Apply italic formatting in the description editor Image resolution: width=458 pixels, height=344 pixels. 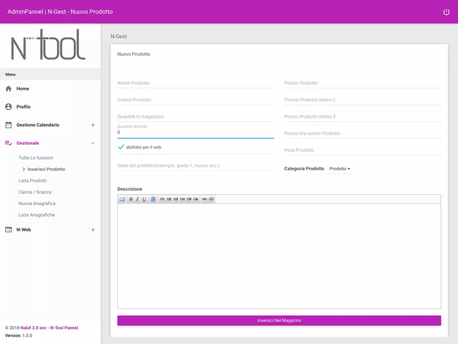tap(137, 199)
